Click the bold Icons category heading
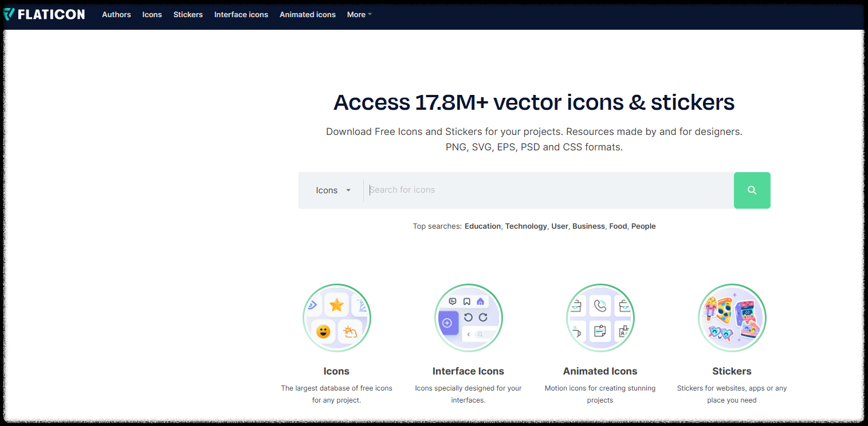 [x=336, y=371]
